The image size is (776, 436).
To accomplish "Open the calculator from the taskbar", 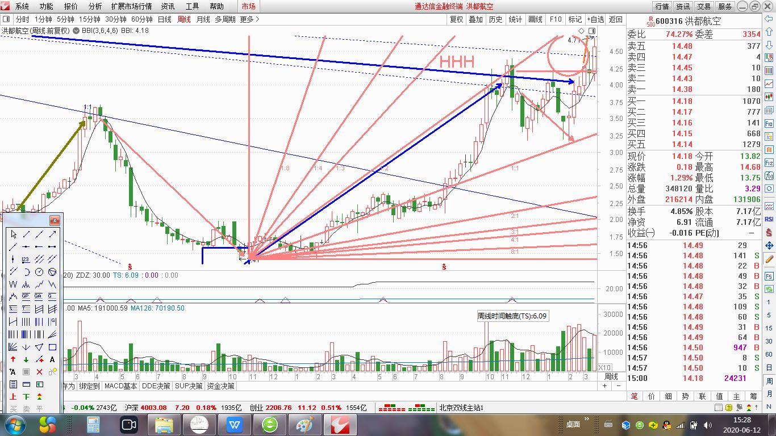I will (x=93, y=424).
